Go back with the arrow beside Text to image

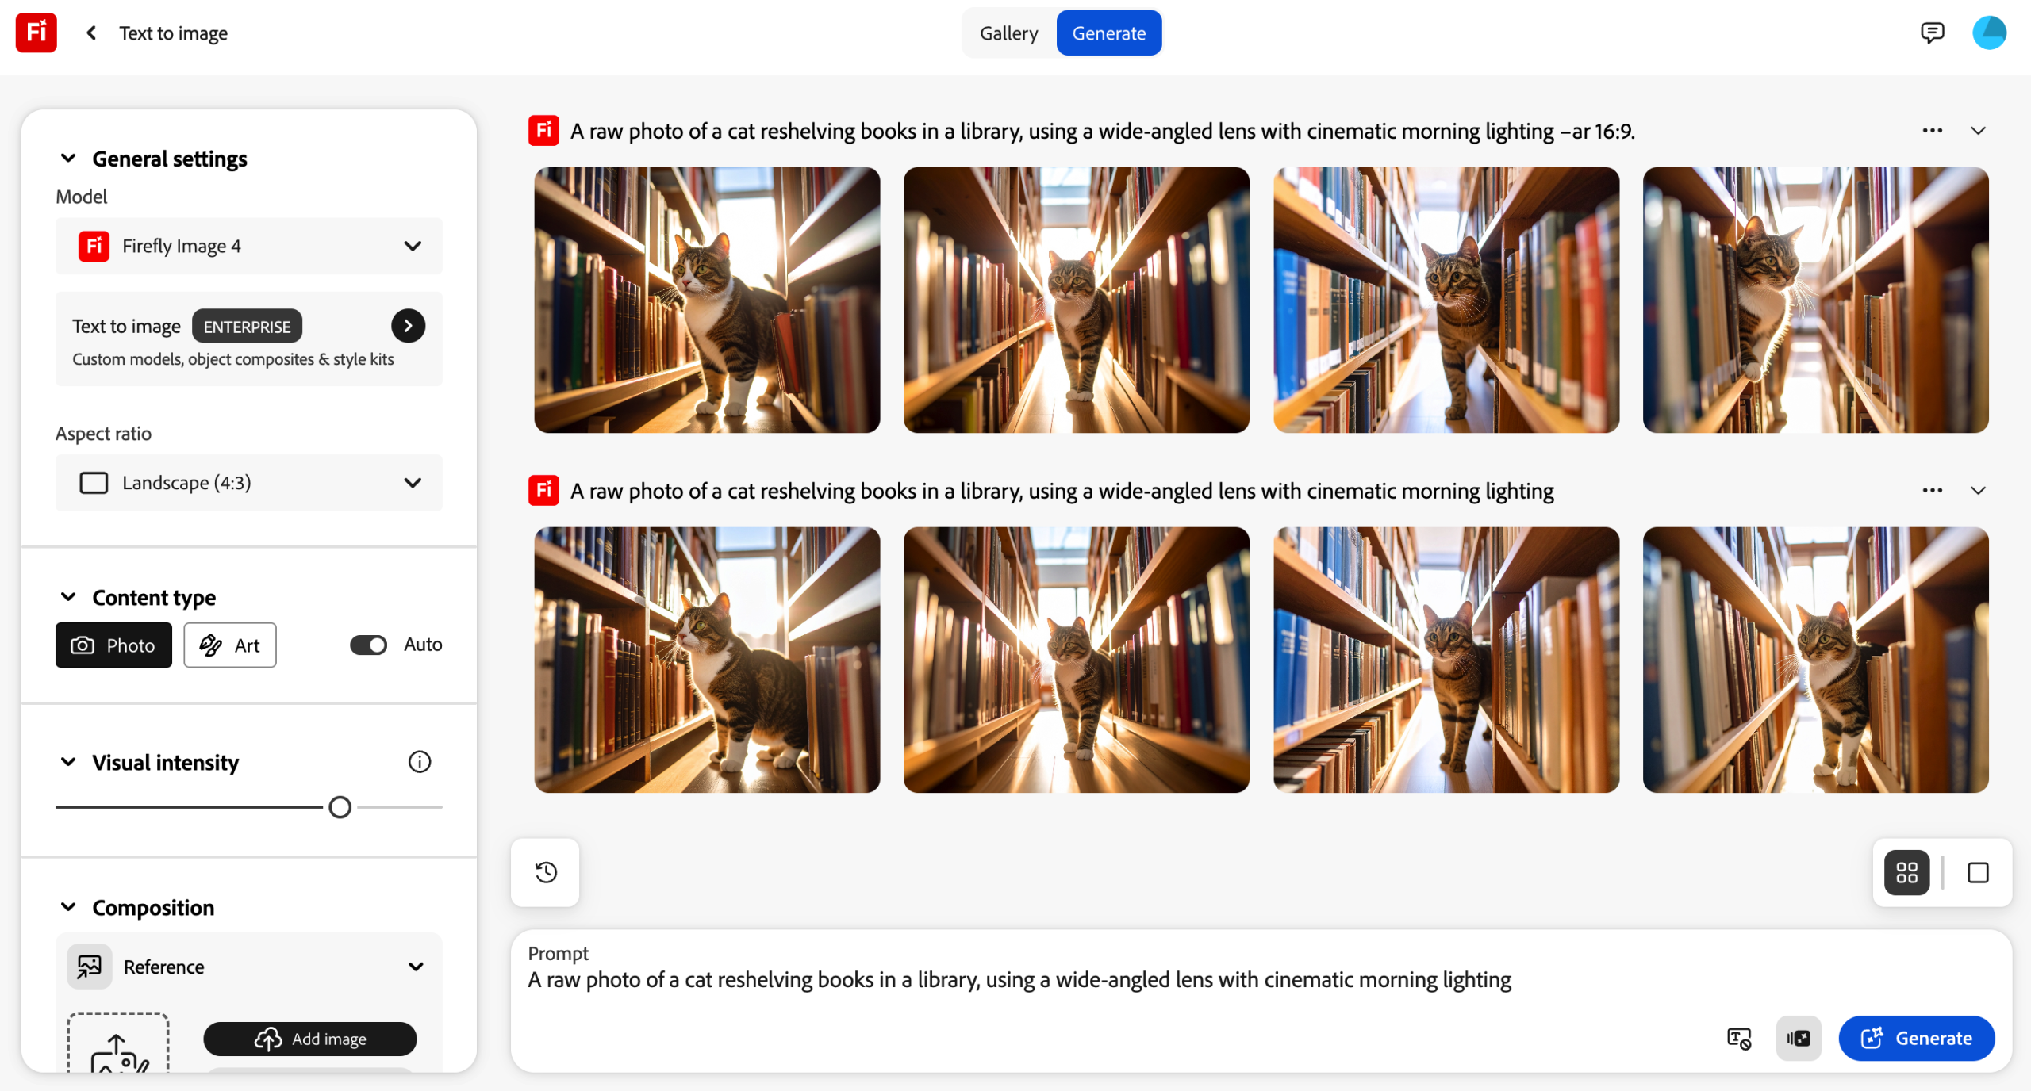point(91,33)
